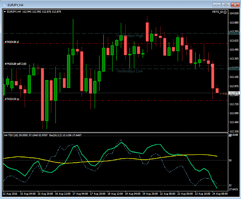Click the Yesterdays High label
Screen dimensions: 241x199
tap(130, 35)
